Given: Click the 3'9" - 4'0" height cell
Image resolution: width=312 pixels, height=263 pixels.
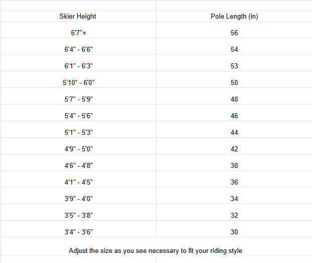Looking at the screenshot, I should point(78,199).
